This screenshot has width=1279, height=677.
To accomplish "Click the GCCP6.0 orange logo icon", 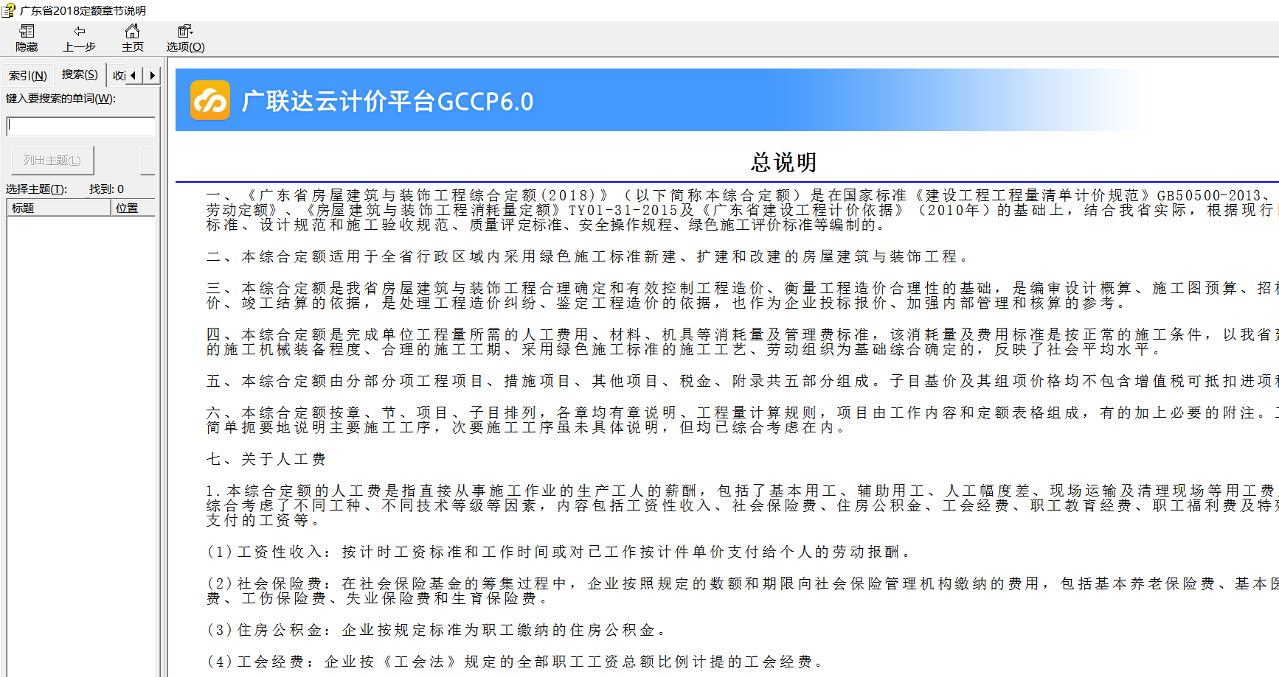I will [x=210, y=100].
